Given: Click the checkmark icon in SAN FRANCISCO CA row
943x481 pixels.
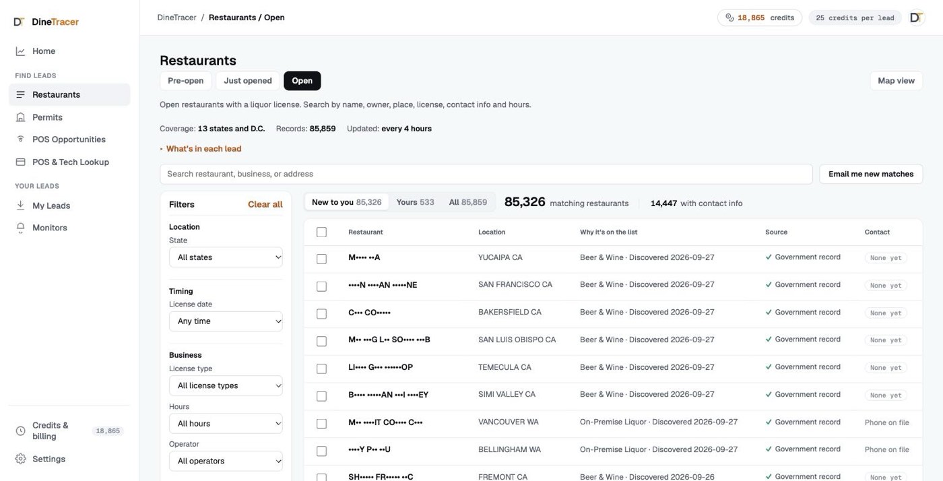Looking at the screenshot, I should click(769, 285).
